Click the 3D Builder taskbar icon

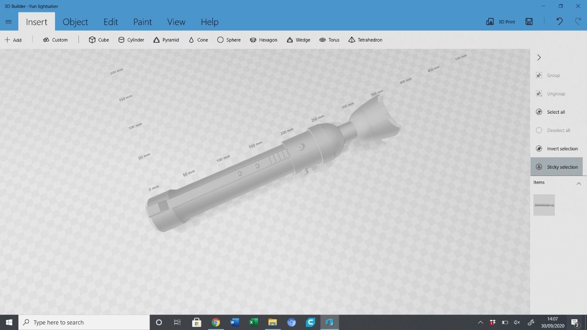329,322
